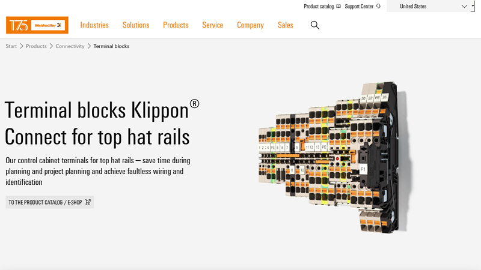Go to the Connectivity breadcrumb

[70, 46]
